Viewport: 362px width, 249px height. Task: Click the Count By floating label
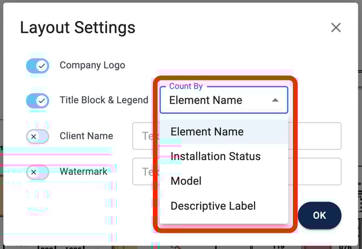(186, 86)
